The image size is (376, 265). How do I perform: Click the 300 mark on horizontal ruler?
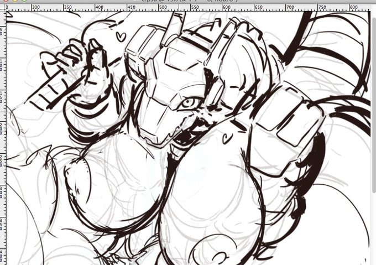[x=36, y=7]
